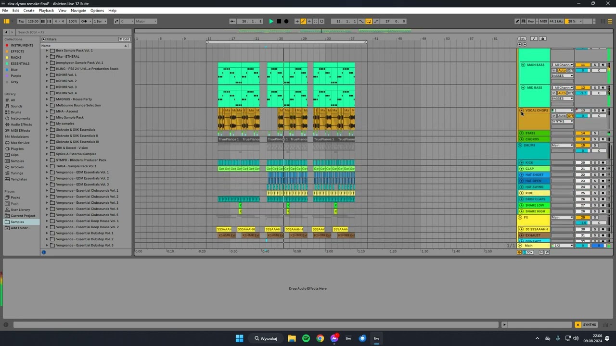Open the root note C dropdown
Viewport: 616px width, 346px height.
(x=127, y=21)
